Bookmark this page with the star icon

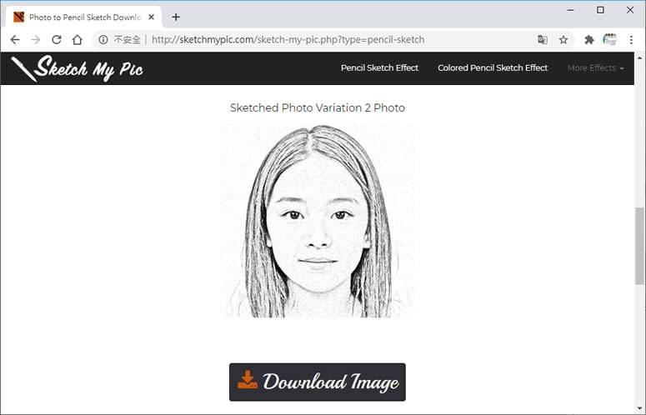click(x=563, y=39)
